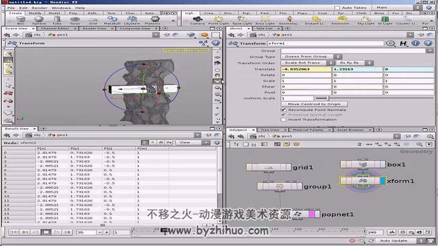
Task: Switch to the Material Palette tab
Action: pyautogui.click(x=308, y=130)
